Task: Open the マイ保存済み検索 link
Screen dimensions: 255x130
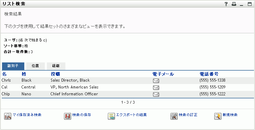Action: coord(27,115)
